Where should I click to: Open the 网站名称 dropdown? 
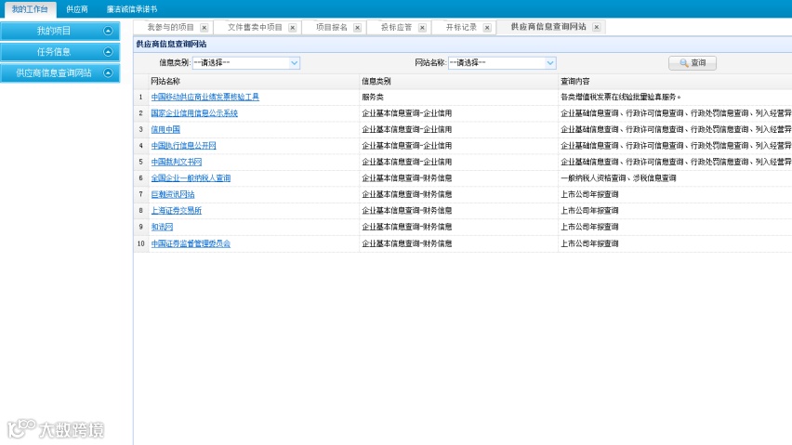pyautogui.click(x=550, y=63)
